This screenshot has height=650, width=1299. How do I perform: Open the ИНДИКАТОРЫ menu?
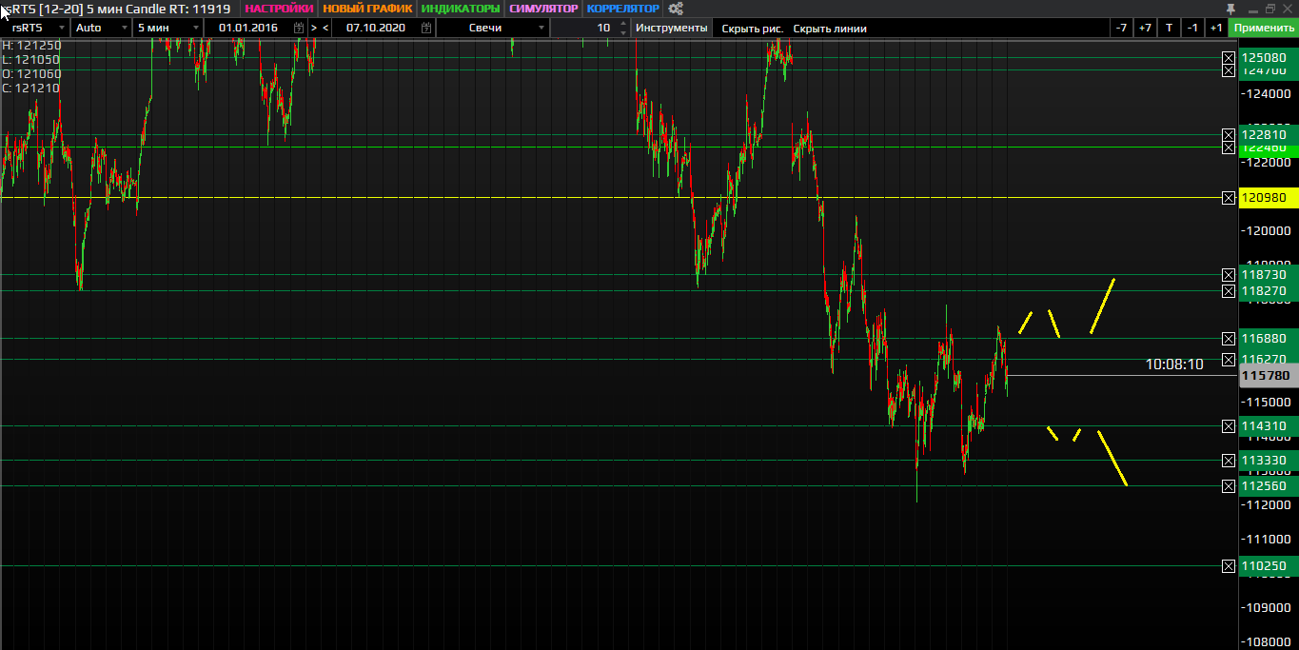[460, 9]
